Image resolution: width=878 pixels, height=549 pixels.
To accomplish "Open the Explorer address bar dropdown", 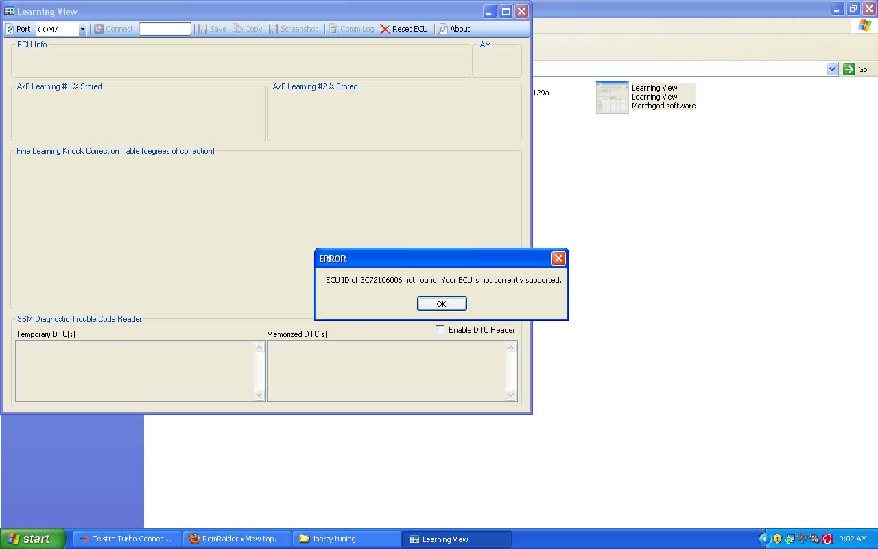I will (x=832, y=69).
